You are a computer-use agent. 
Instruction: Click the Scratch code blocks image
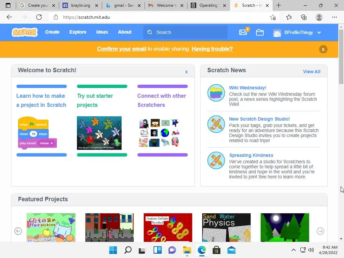click(37, 133)
